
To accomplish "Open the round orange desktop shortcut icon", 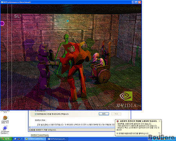I will click(x=5, y=118).
